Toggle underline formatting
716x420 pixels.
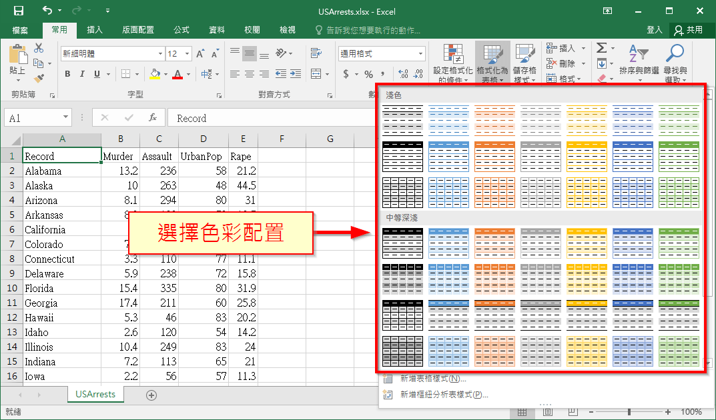(97, 74)
